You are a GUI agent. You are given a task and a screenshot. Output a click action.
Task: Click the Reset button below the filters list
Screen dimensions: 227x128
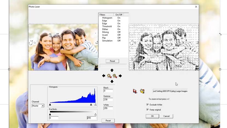112,61
